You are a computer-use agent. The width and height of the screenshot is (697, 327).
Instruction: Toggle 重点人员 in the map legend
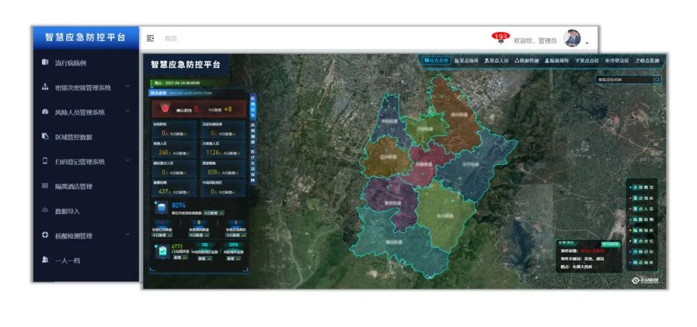[x=642, y=209]
